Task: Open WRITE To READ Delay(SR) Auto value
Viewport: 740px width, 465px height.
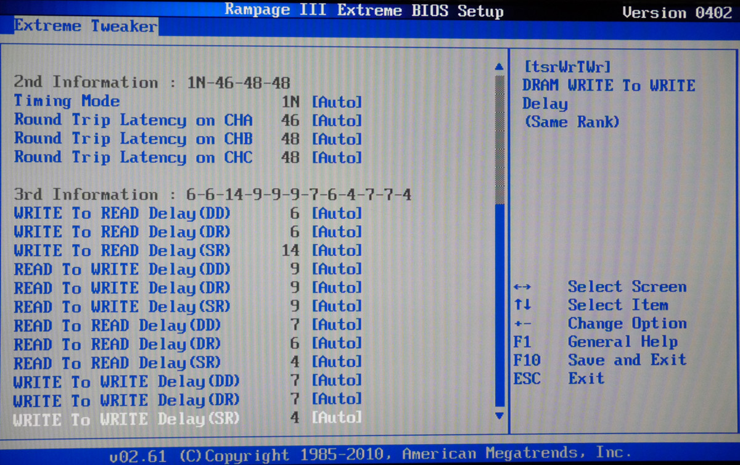Action: pos(337,251)
